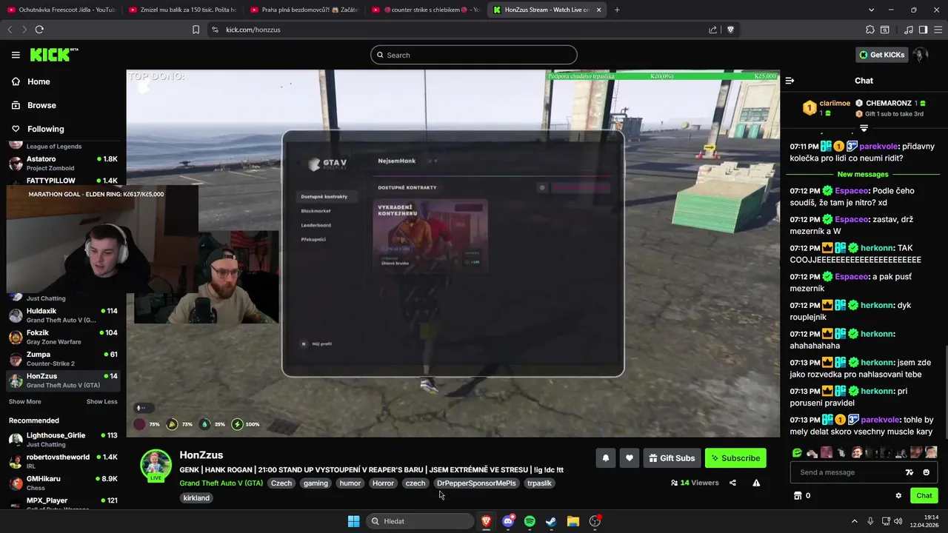Image resolution: width=948 pixels, height=533 pixels.
Task: Switch to counter strike s chlebikem tab
Action: pyautogui.click(x=426, y=10)
